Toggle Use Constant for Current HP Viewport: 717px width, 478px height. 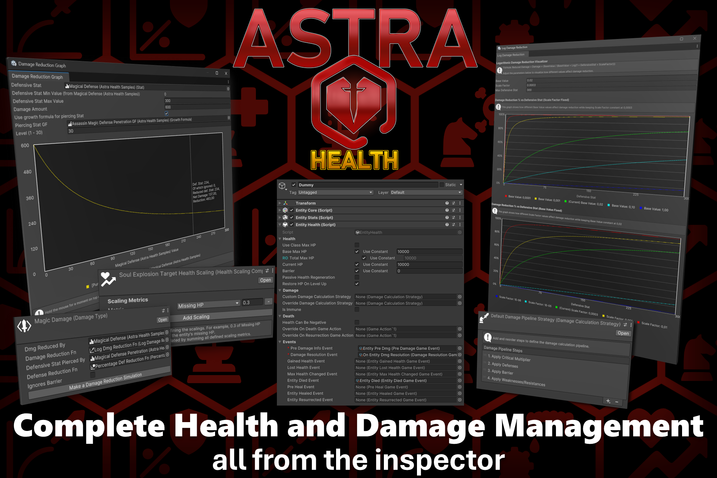357,264
